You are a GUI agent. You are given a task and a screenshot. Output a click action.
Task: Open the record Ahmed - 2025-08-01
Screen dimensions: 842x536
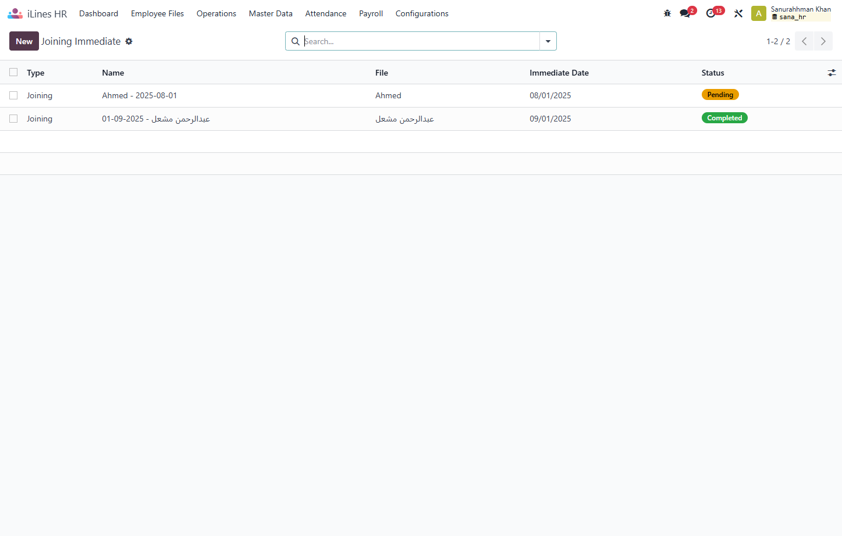point(140,95)
